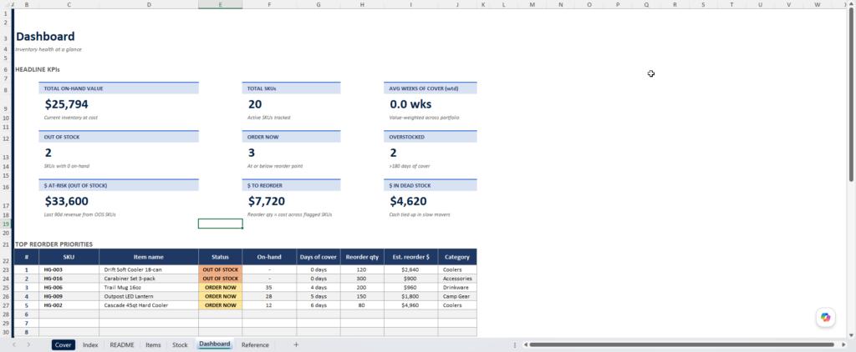Click the 4 days cover cell

318,288
